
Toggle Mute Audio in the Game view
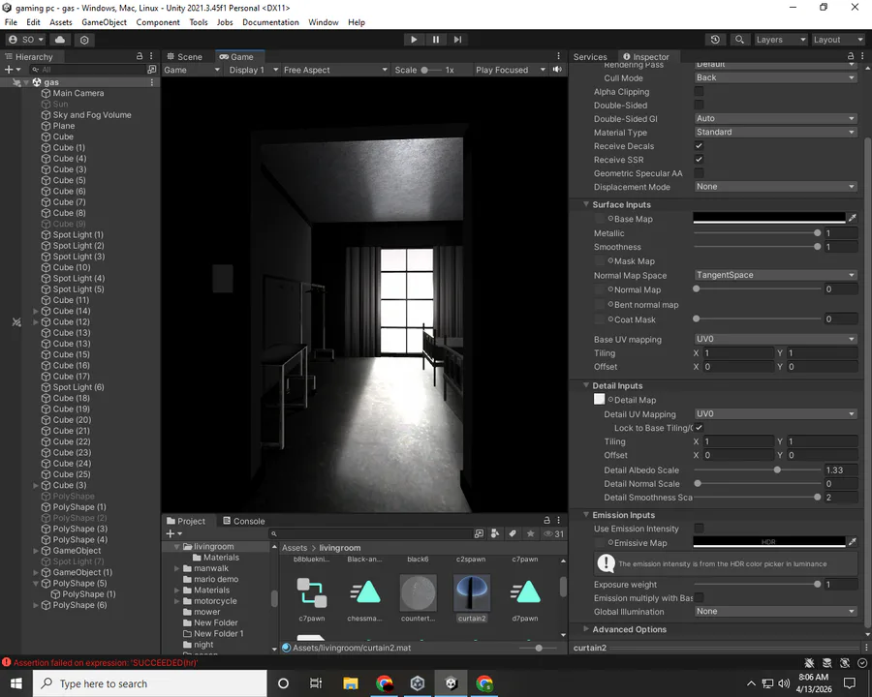(x=557, y=70)
